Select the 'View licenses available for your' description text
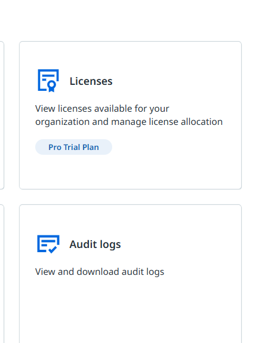The height and width of the screenshot is (343, 256). (x=102, y=109)
